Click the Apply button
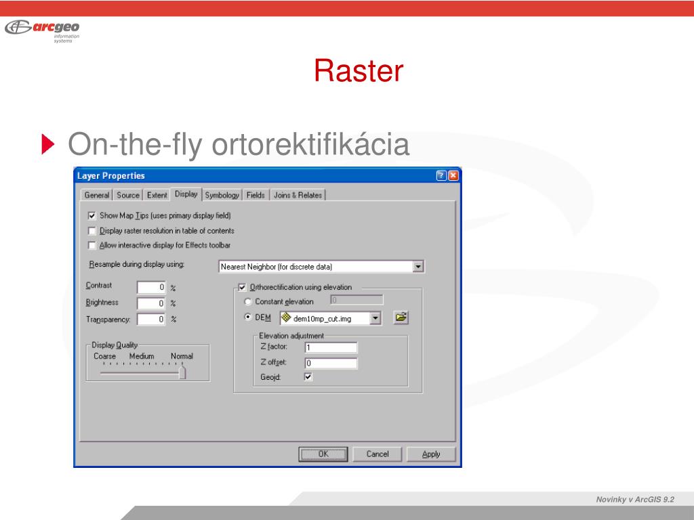 coord(431,454)
